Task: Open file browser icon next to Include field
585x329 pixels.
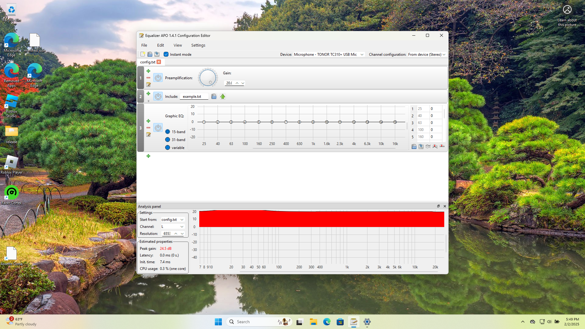Action: (x=214, y=97)
